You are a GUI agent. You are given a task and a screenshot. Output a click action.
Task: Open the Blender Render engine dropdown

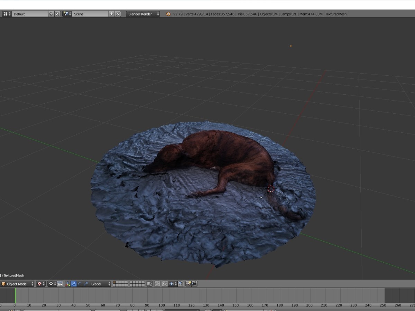(143, 14)
